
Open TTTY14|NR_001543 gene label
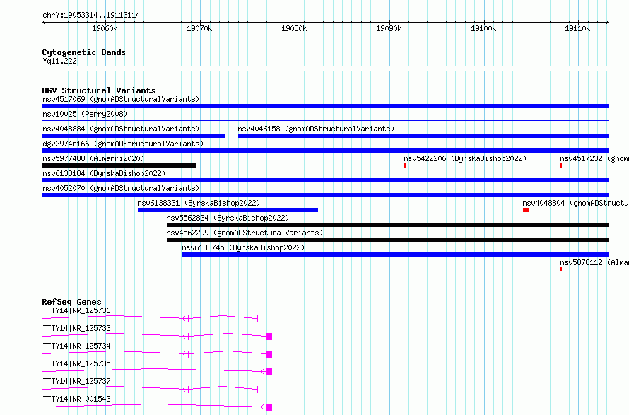(x=76, y=399)
